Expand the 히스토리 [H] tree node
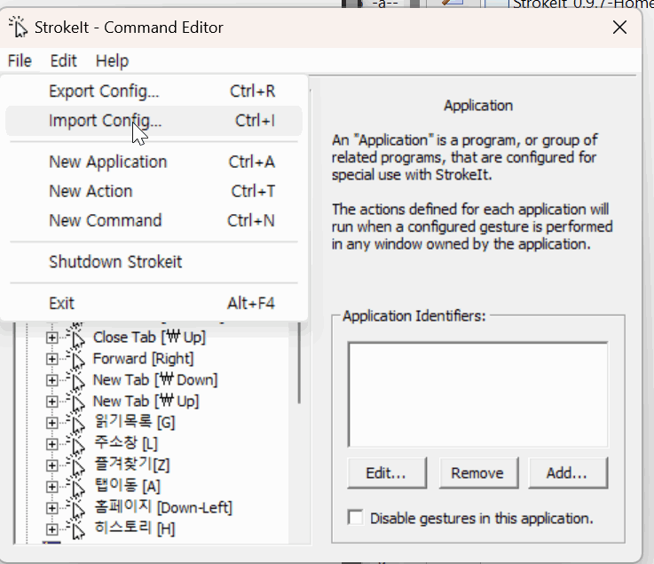This screenshot has height=564, width=654. (x=51, y=529)
